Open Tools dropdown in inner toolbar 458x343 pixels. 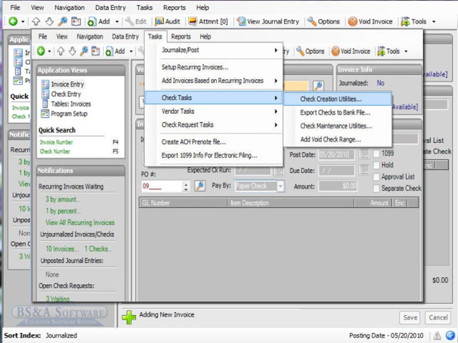pyautogui.click(x=393, y=51)
